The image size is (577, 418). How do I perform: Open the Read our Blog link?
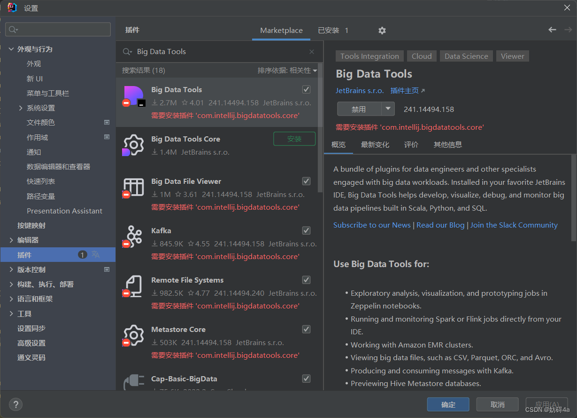[x=440, y=225]
